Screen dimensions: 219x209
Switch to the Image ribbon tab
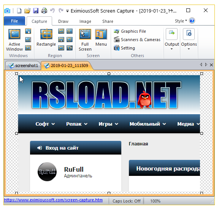85,21
